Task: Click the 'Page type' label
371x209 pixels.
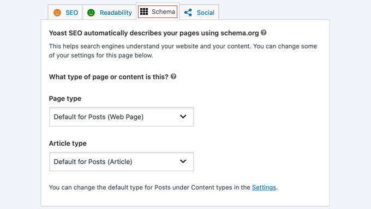Action: (x=65, y=98)
